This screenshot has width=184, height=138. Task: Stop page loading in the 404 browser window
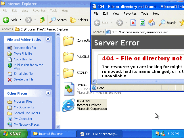point(133,23)
